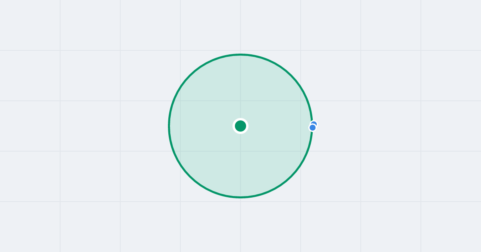This screenshot has height=252, width=481.
Task: Select the front blue handle on circle edge
Action: coord(313,128)
